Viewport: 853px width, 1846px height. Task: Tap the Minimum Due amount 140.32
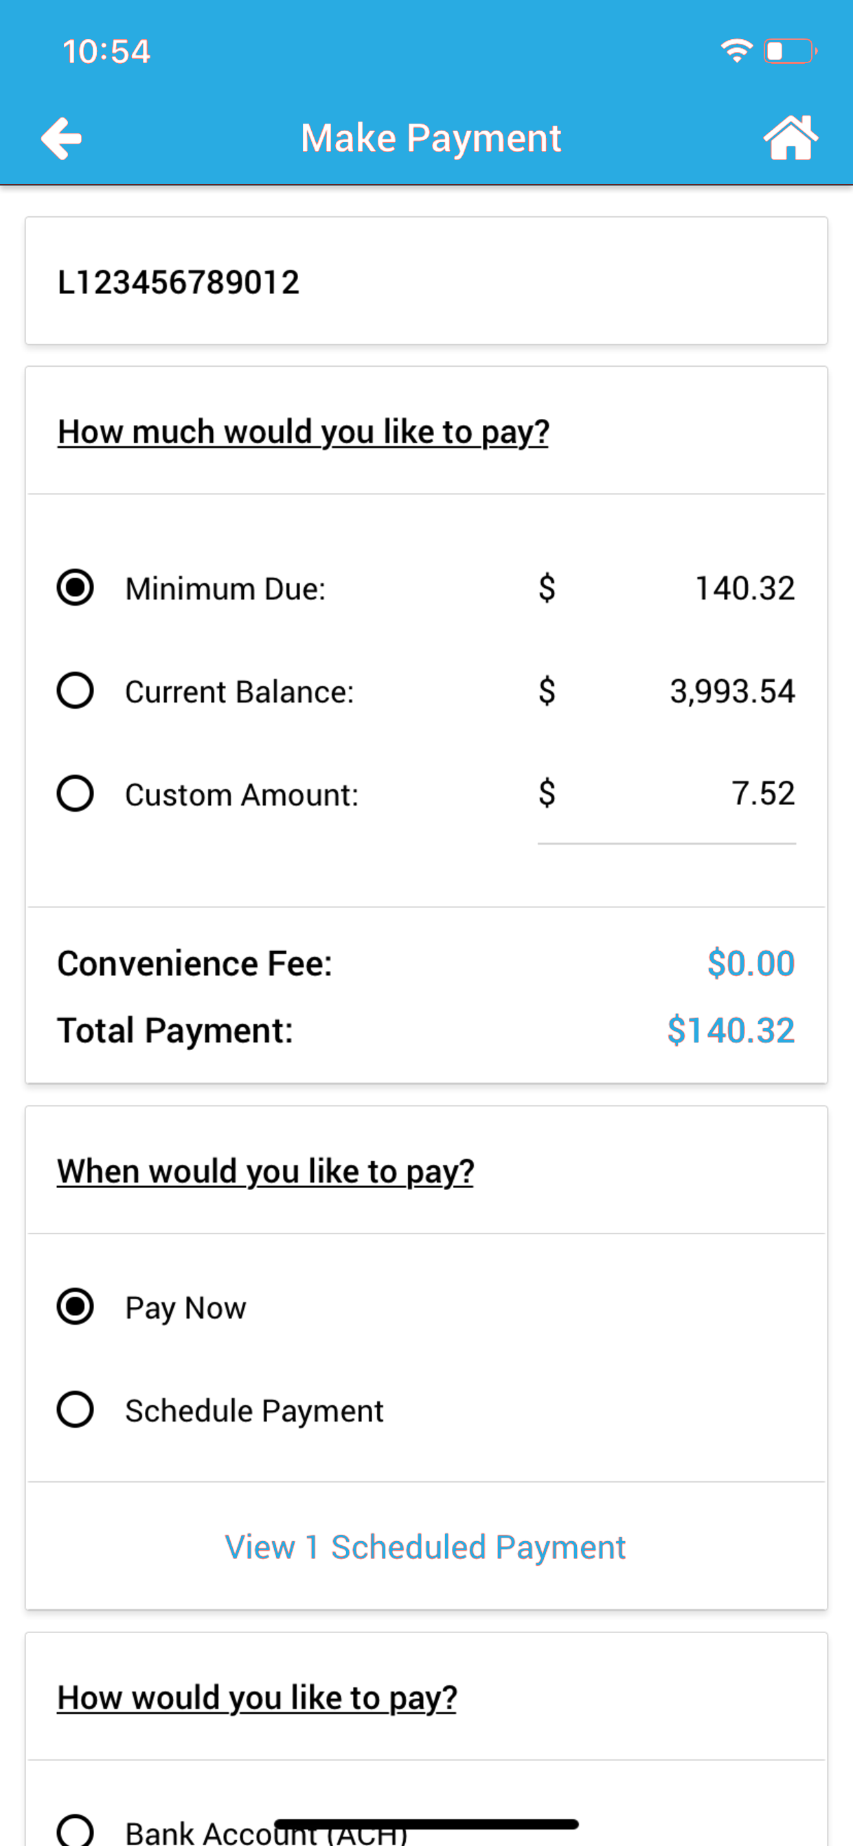click(x=745, y=589)
